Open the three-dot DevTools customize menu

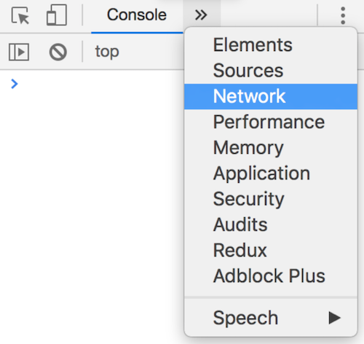(x=343, y=15)
